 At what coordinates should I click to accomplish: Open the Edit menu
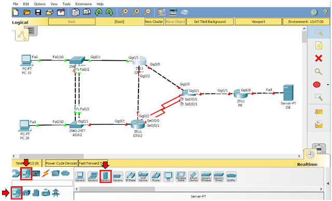pyautogui.click(x=26, y=4)
